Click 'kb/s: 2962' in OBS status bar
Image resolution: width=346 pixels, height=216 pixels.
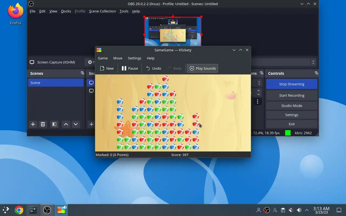(x=303, y=133)
